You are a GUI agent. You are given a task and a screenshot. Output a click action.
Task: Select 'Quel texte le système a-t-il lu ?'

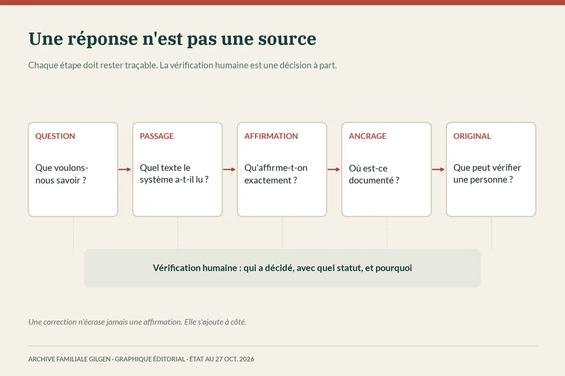pyautogui.click(x=174, y=174)
